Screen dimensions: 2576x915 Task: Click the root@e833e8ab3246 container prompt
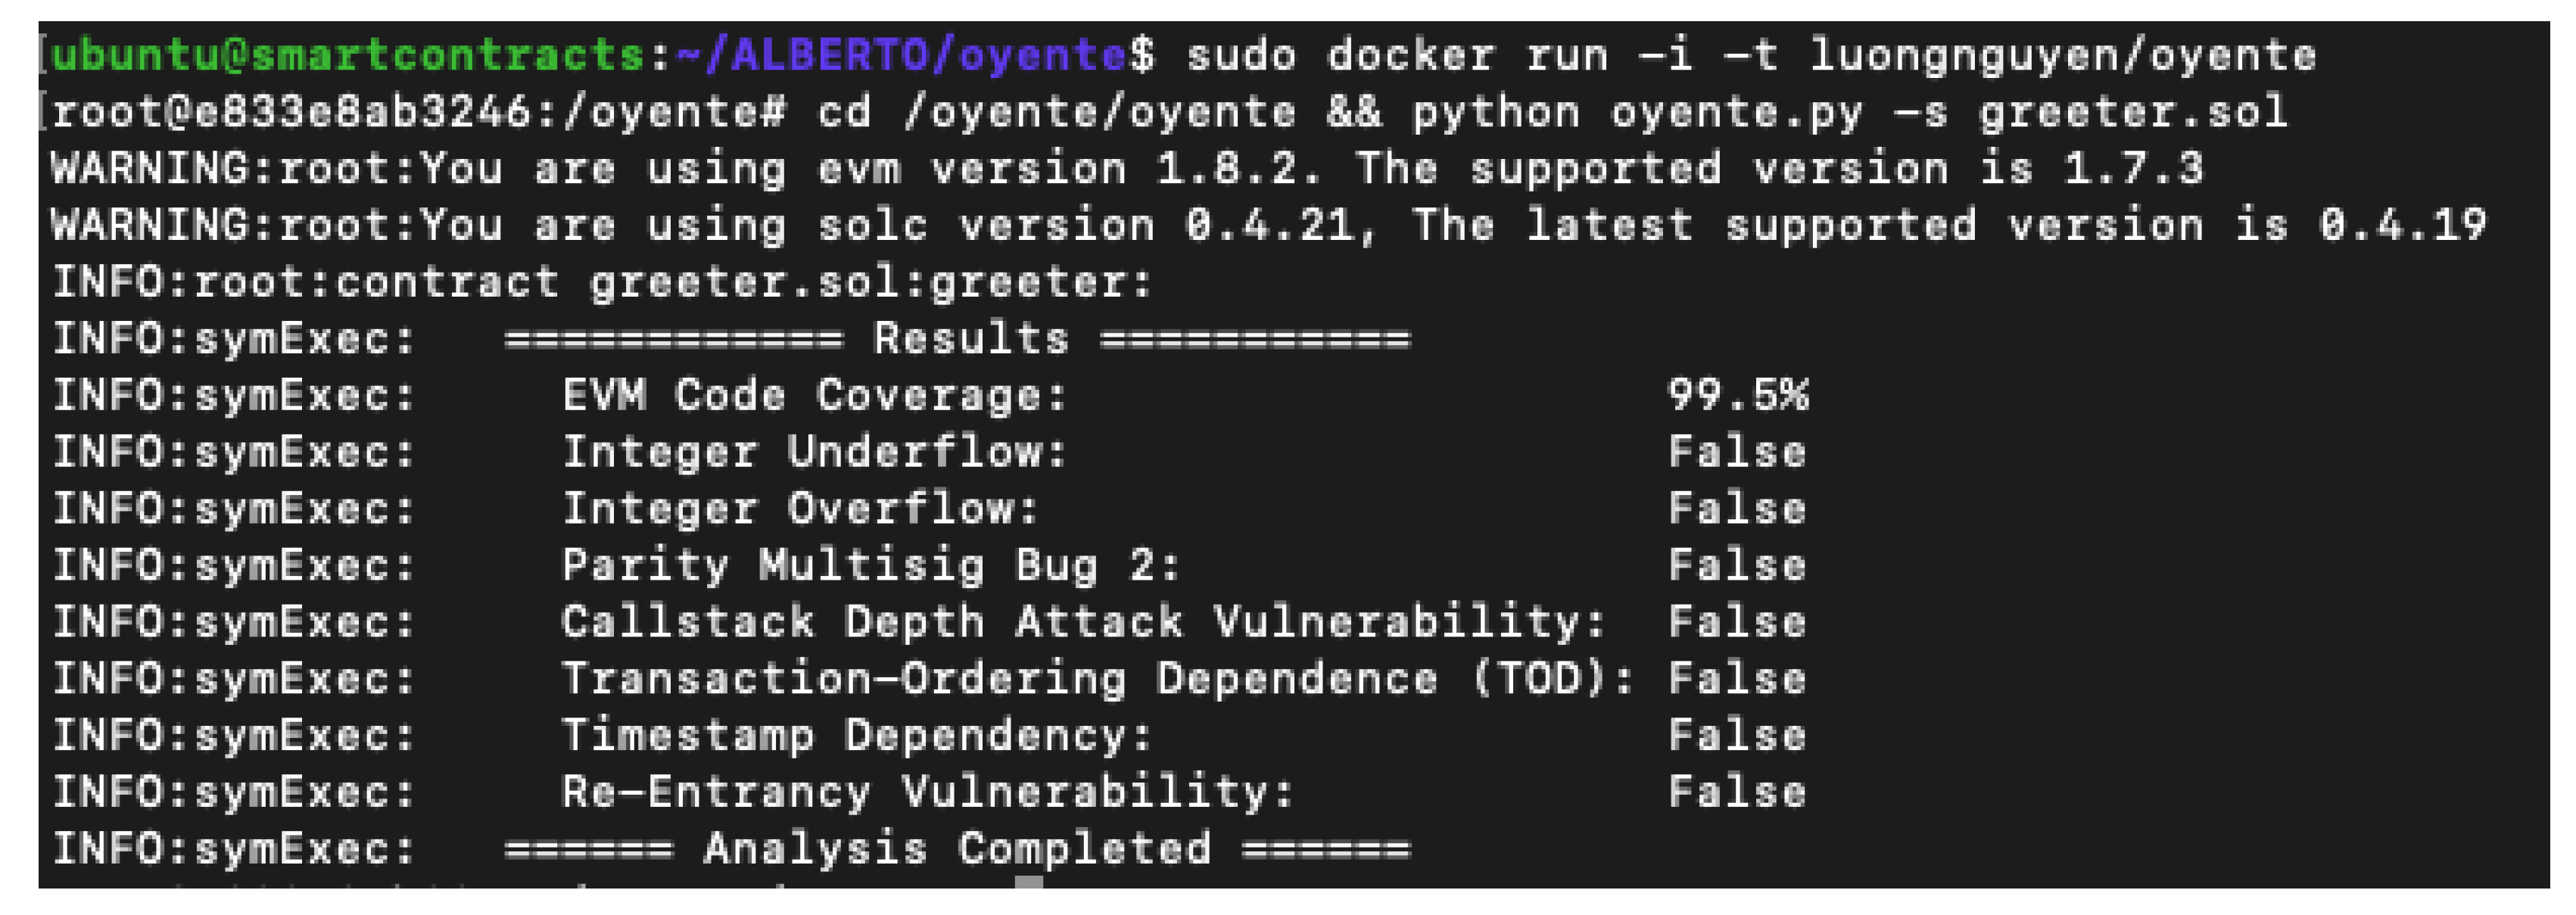(291, 112)
